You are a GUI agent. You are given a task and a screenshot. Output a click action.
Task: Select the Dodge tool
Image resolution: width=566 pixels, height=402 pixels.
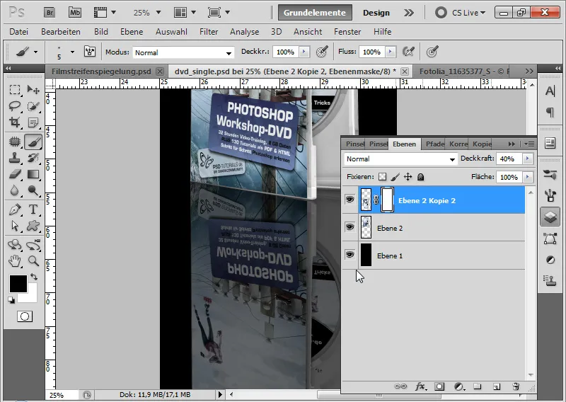tap(33, 190)
